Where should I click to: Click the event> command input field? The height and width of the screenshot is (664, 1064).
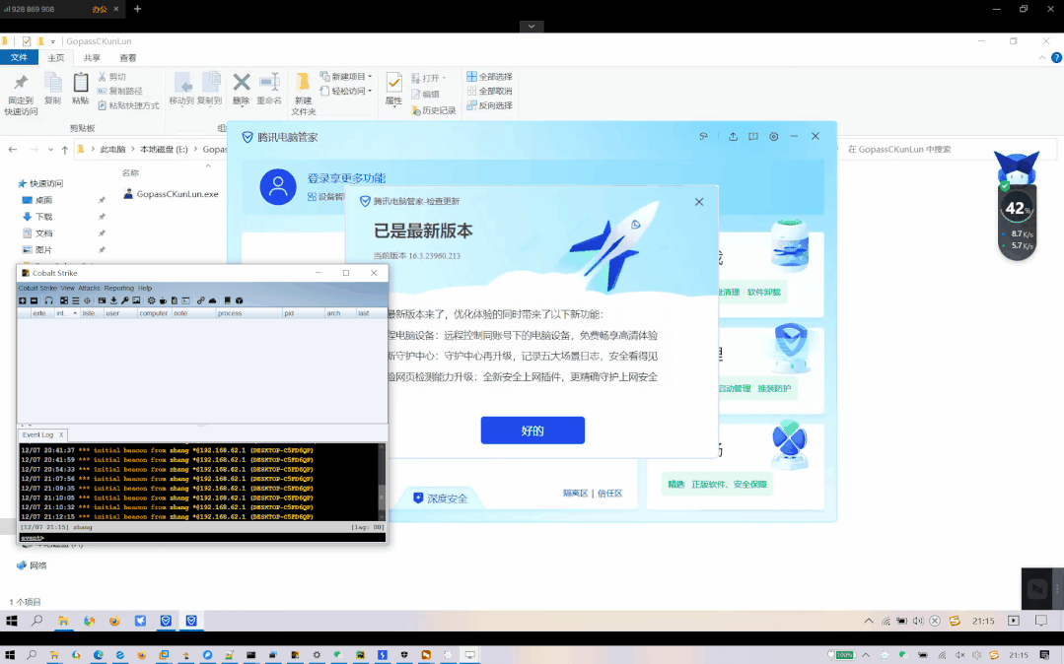click(x=203, y=538)
